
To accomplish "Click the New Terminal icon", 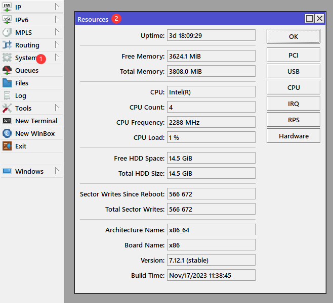I will [7, 121].
